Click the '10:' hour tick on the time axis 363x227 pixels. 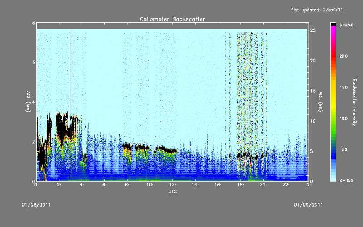point(150,185)
